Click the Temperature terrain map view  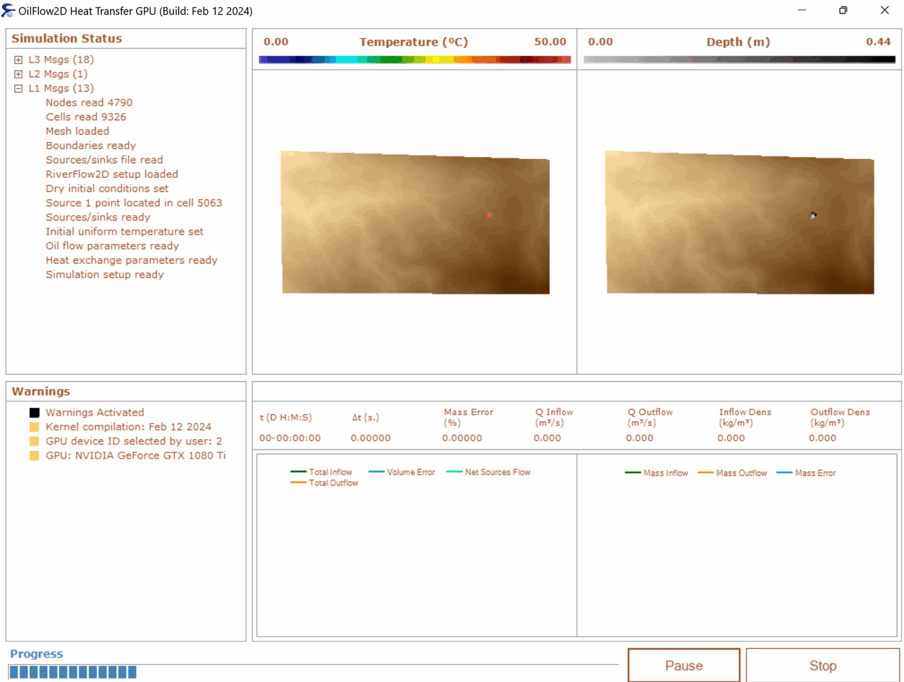415,222
